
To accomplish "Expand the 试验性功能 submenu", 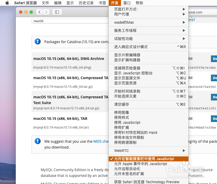I will pyautogui.click(x=149, y=39).
